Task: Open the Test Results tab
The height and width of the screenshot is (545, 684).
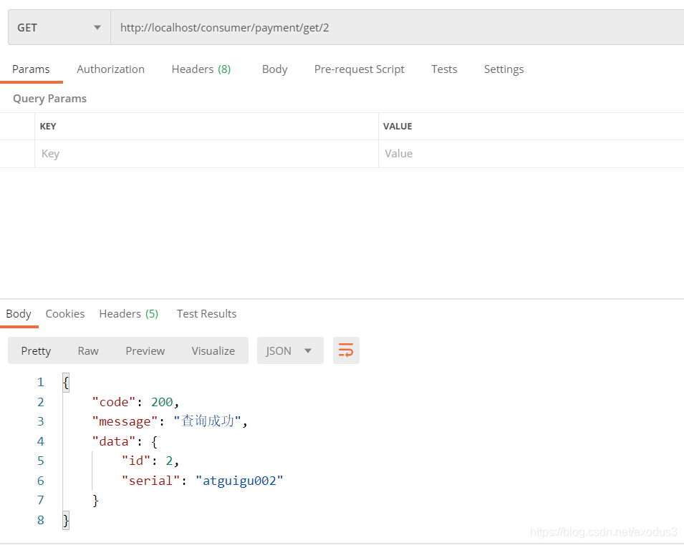Action: pos(206,314)
